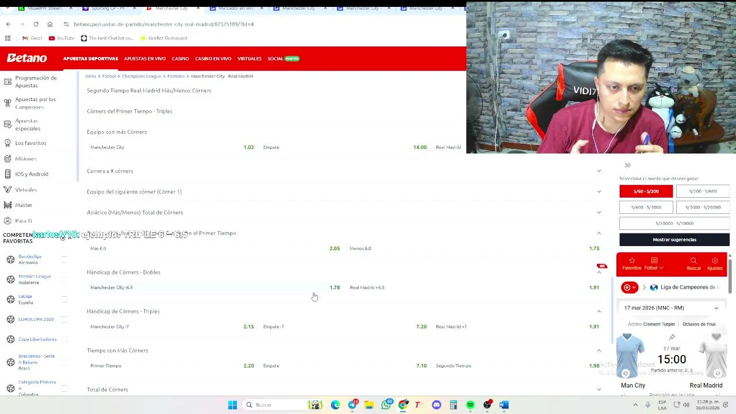Viewport: 736px width, 414px height.
Task: Choose S/3000 - S/20000 amount option
Action: (x=703, y=207)
